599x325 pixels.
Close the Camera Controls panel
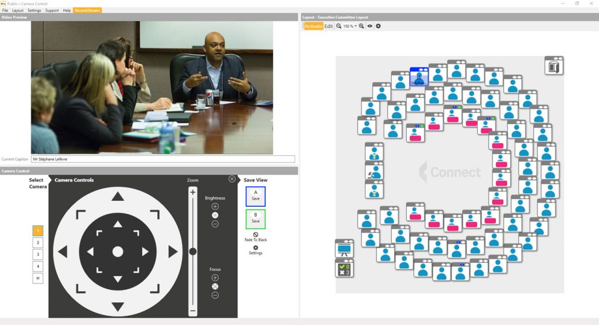pos(232,179)
